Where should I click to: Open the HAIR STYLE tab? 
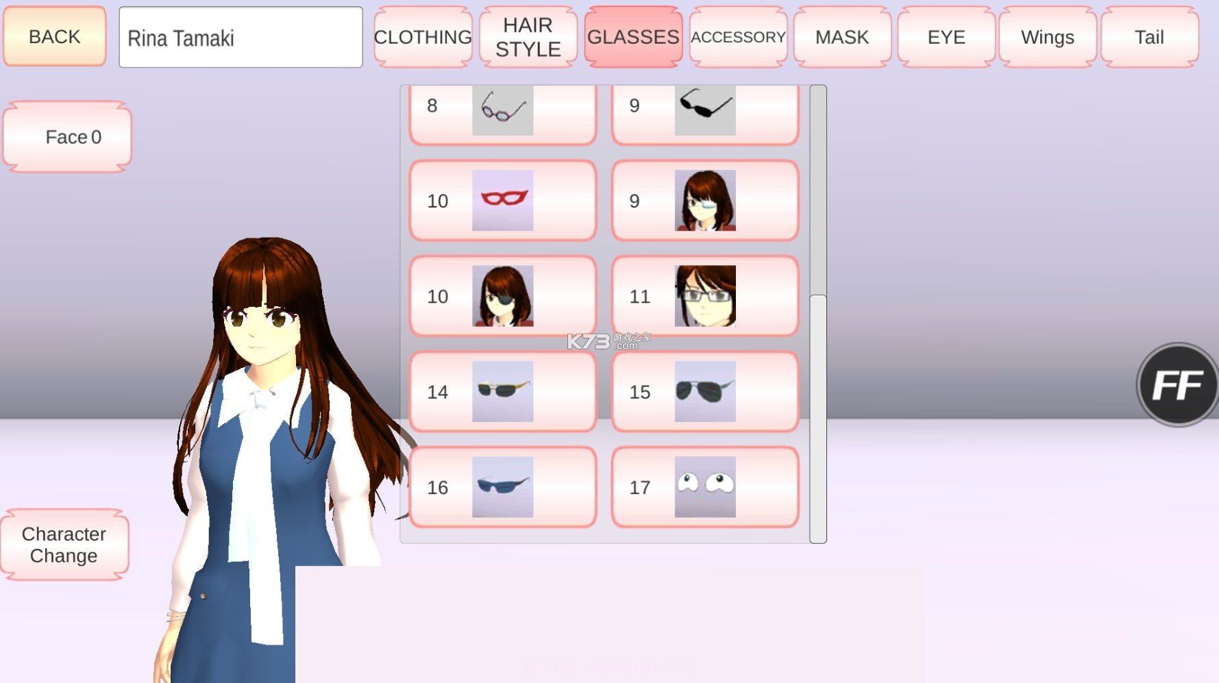[528, 36]
